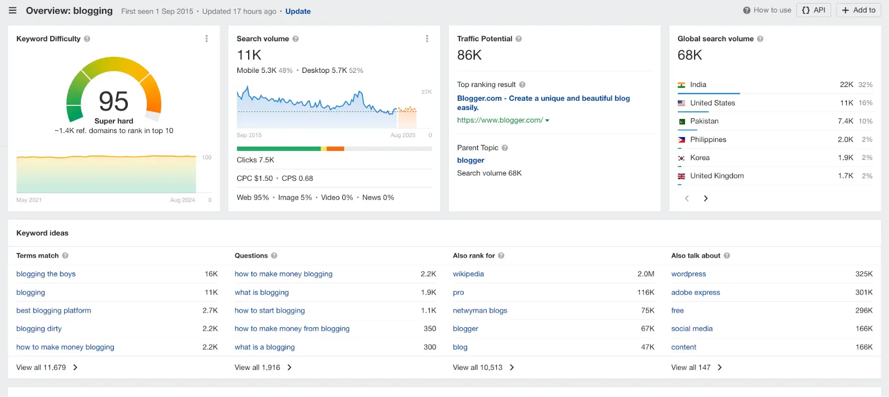Open the blogging keyword in Terms match
Viewport: 889px width, 397px height.
tap(31, 292)
